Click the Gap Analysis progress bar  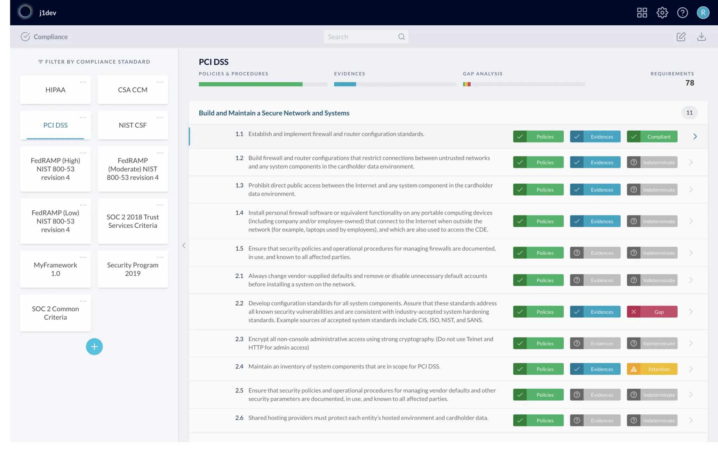(524, 84)
